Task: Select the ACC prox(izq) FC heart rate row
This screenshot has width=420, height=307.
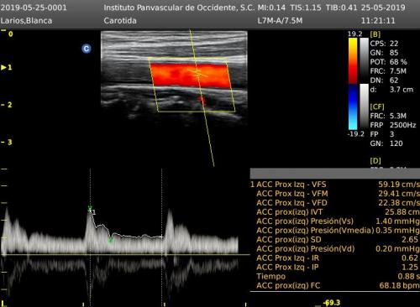Action: tap(335, 286)
